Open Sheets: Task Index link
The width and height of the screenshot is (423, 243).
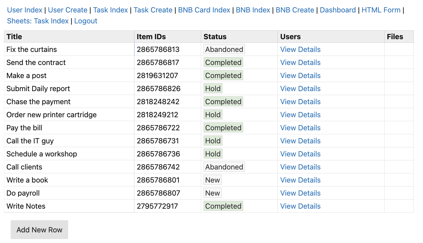(38, 21)
